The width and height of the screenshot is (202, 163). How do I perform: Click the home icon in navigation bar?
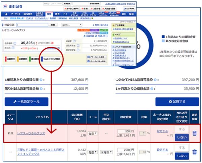click(x=6, y=14)
